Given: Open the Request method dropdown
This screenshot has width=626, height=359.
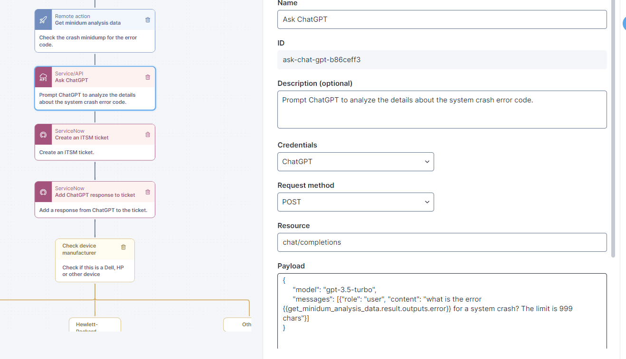Looking at the screenshot, I should click(x=355, y=202).
